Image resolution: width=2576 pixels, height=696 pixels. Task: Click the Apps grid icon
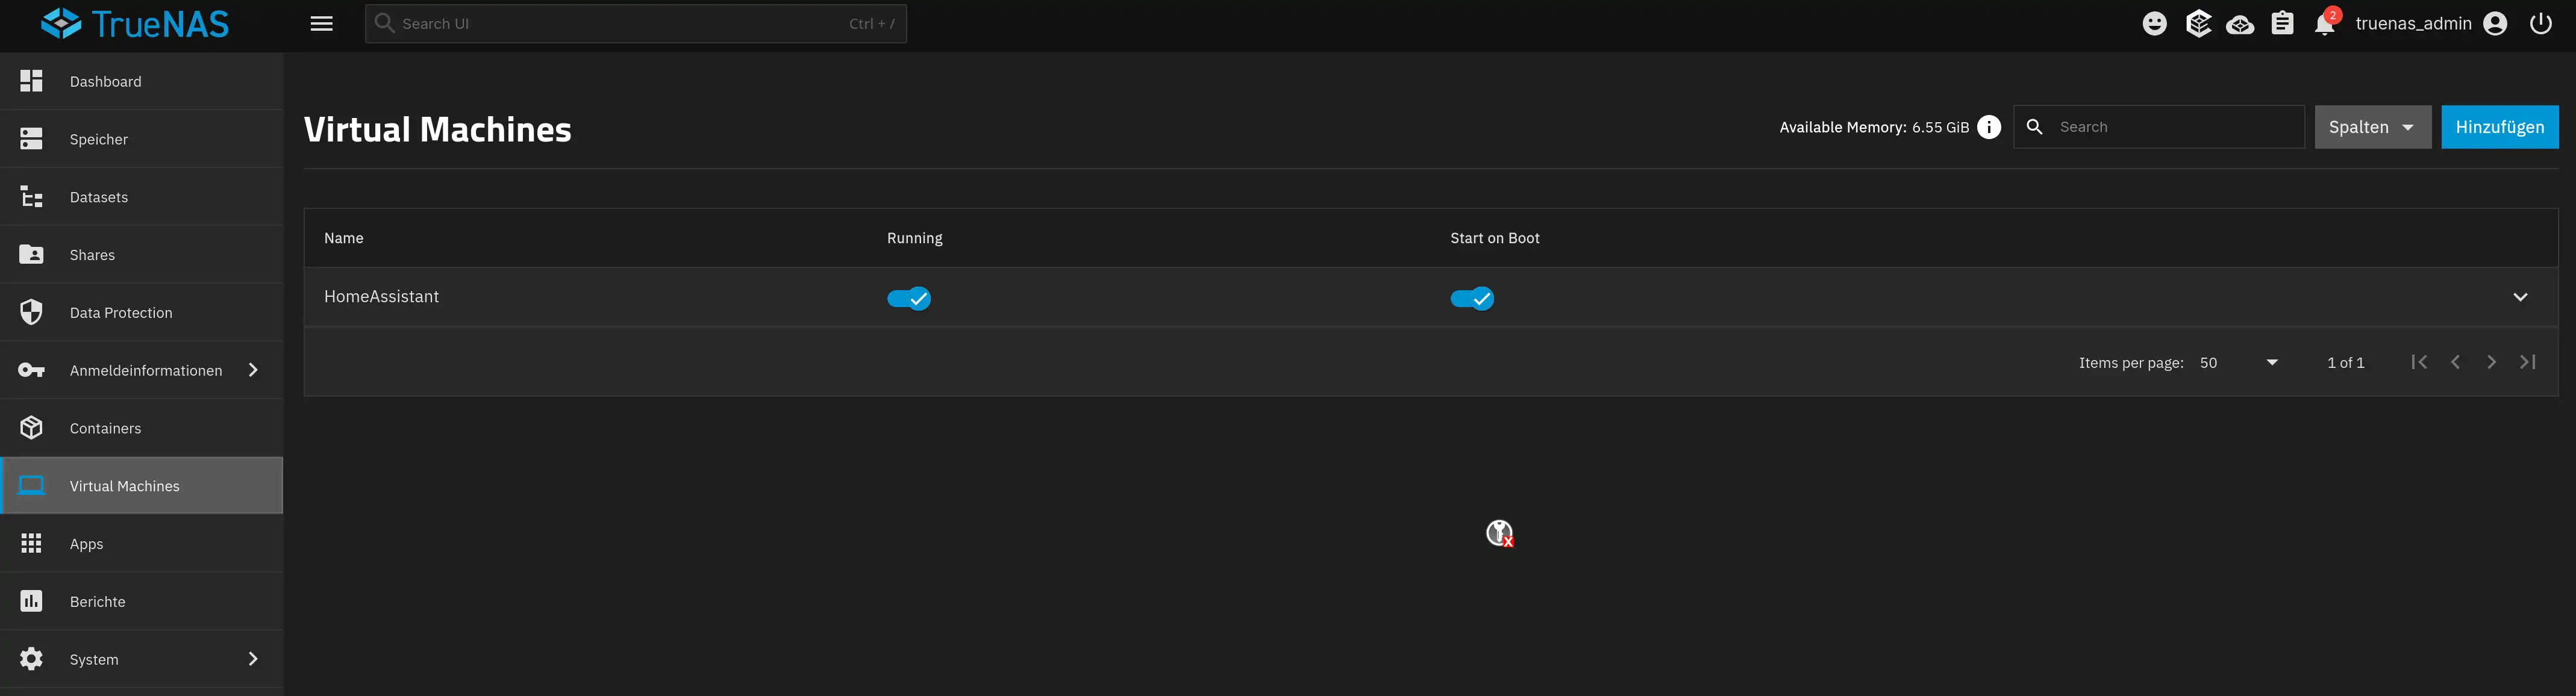[31, 543]
